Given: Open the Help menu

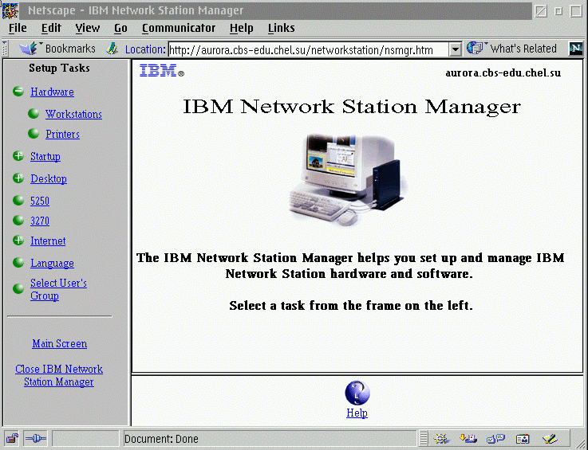Looking at the screenshot, I should point(241,28).
